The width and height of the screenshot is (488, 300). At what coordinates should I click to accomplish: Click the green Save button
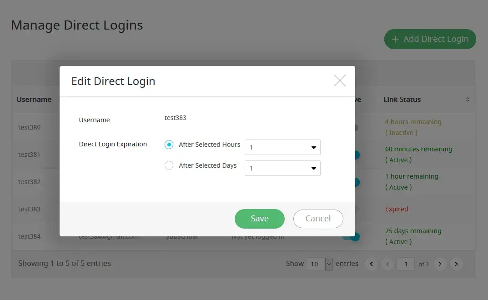[x=259, y=219]
